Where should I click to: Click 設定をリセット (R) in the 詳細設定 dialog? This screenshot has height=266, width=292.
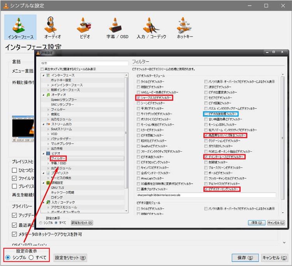tap(82, 223)
